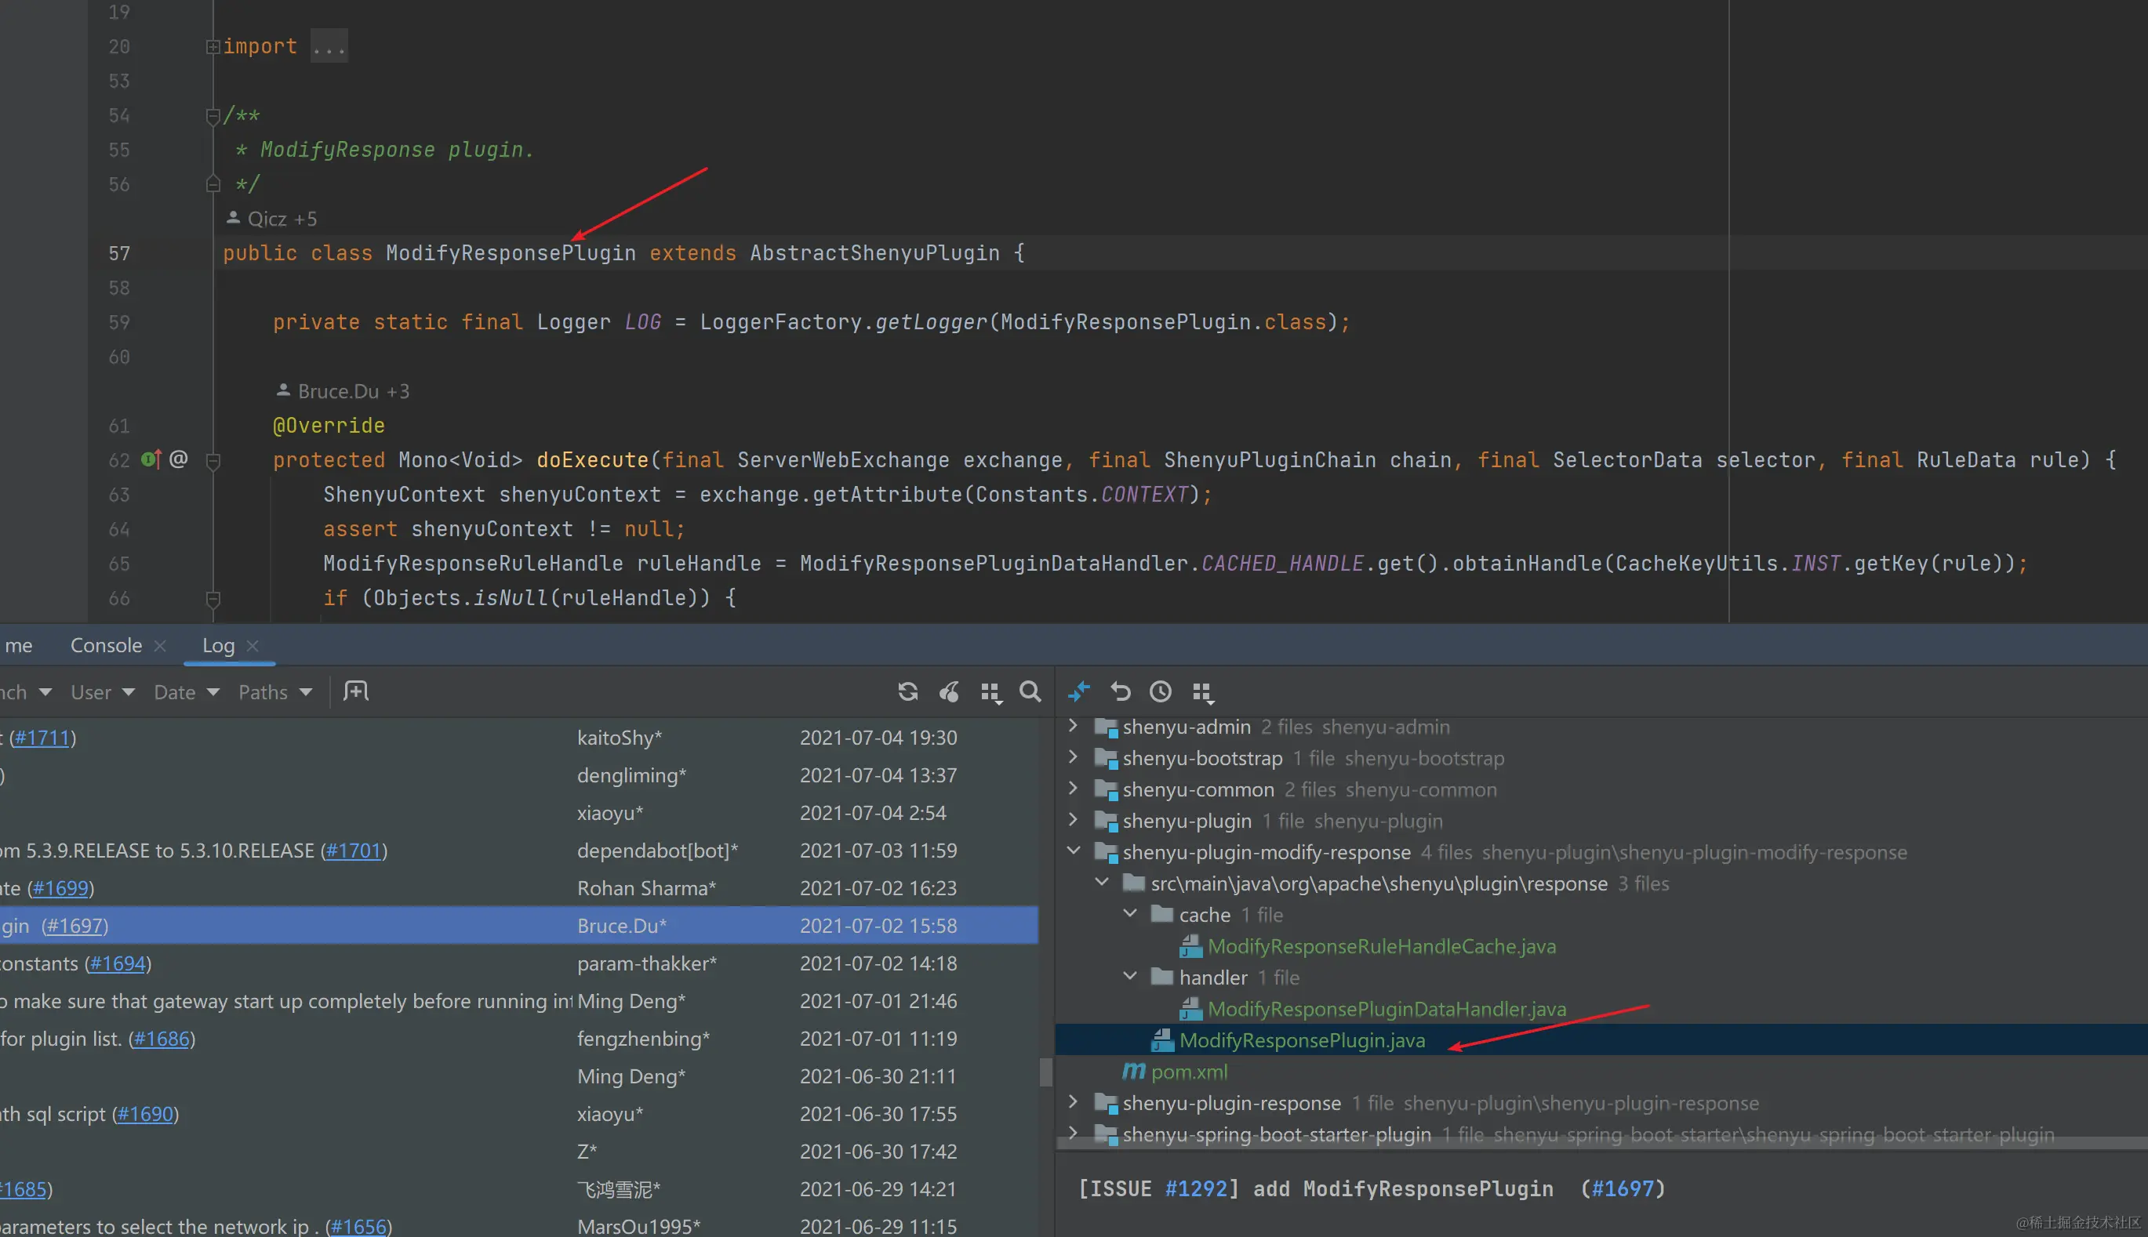
Task: Open the Go to hash search icon
Action: point(1030,691)
